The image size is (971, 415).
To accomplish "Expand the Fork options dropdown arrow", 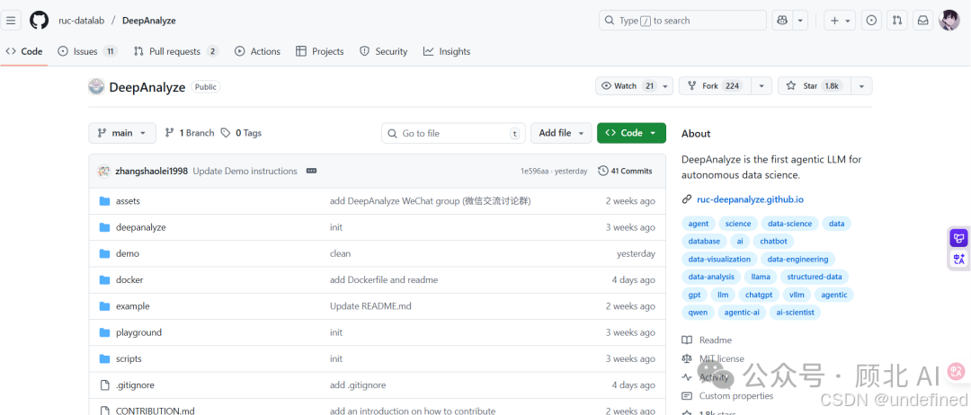I will point(762,86).
